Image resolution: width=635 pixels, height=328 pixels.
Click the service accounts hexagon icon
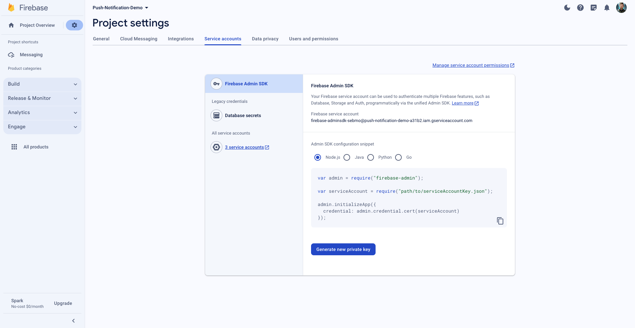[216, 147]
